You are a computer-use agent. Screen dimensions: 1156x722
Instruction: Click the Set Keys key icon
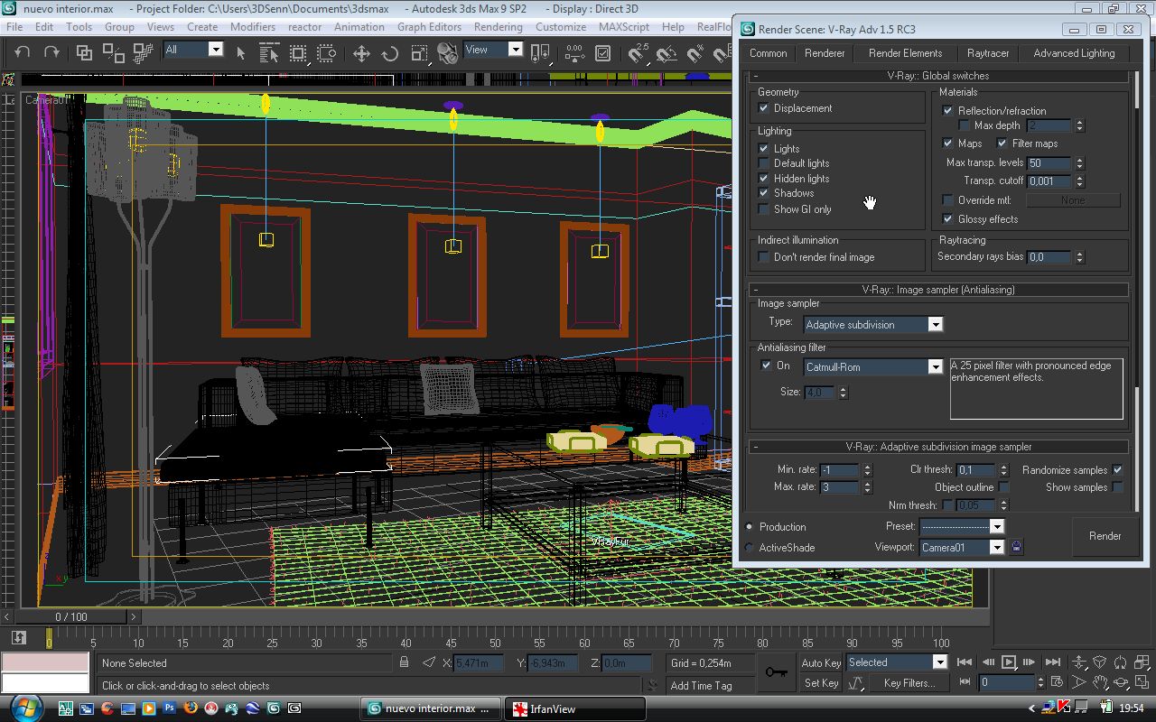(776, 672)
